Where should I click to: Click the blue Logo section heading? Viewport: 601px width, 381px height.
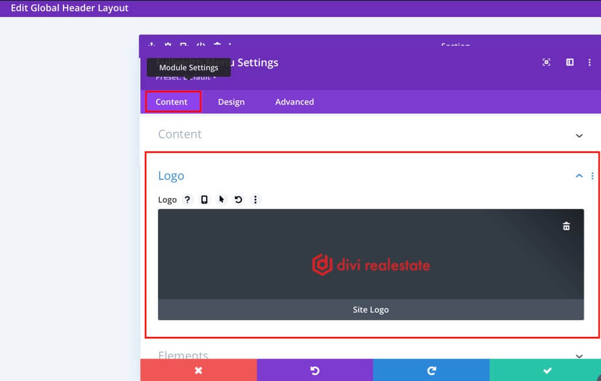[x=171, y=176]
